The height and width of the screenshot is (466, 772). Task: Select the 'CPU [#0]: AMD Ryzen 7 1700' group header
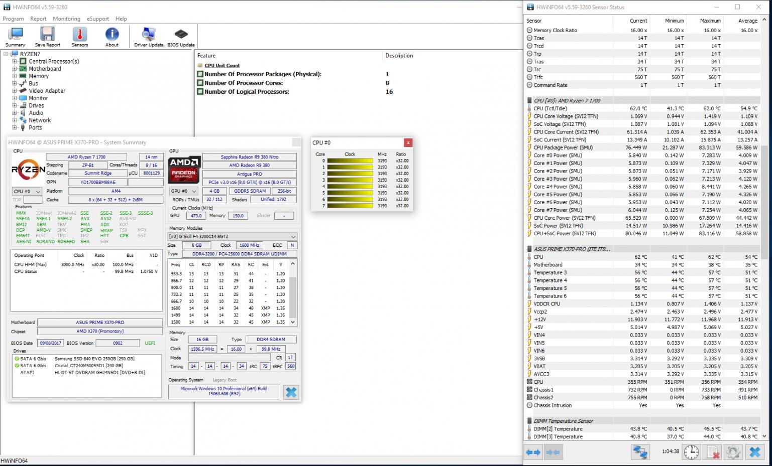(x=642, y=100)
